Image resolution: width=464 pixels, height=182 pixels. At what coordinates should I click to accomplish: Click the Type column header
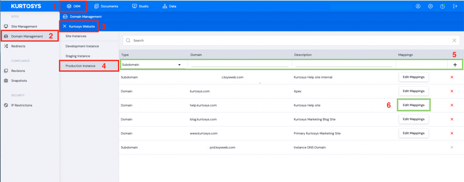(x=125, y=55)
